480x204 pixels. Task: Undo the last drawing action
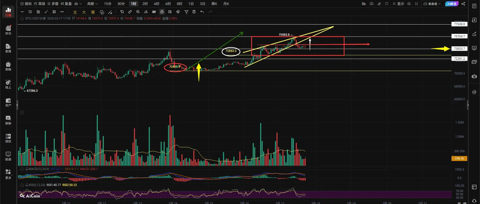pyautogui.click(x=202, y=12)
